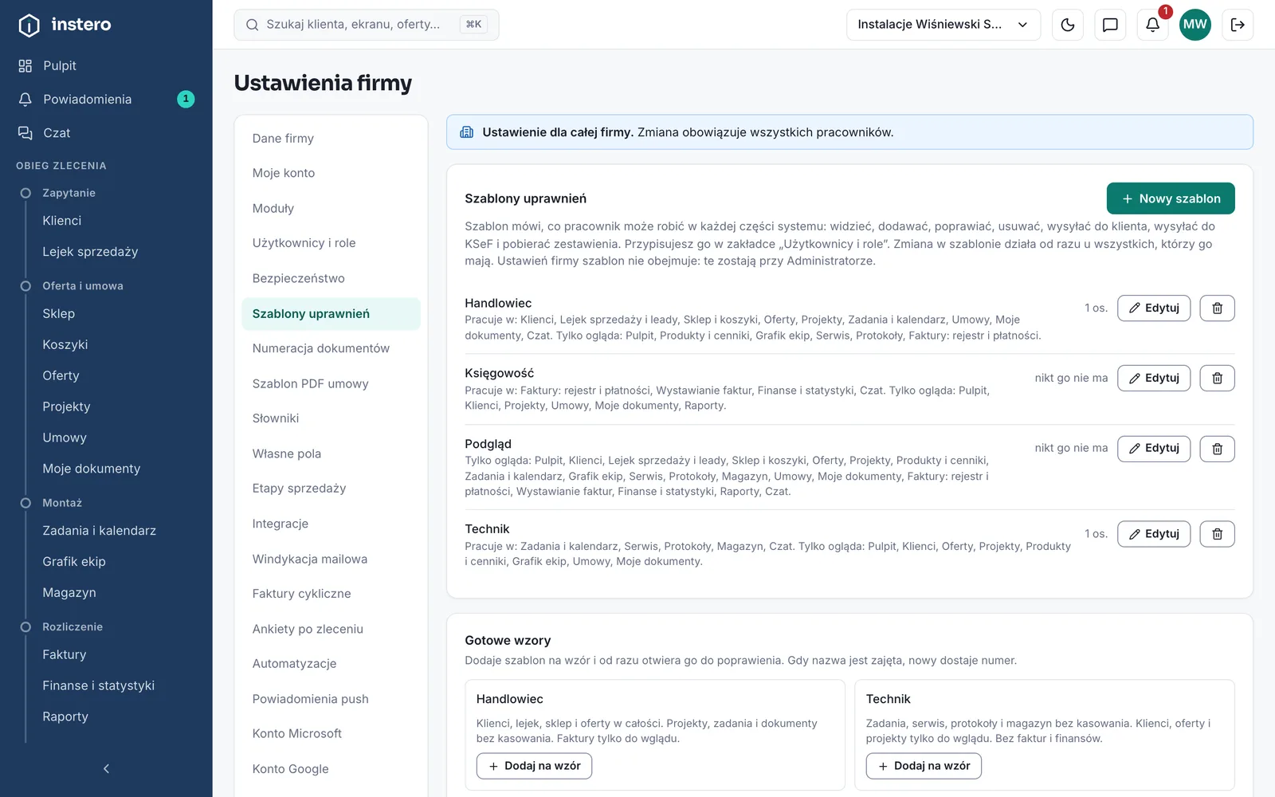Image resolution: width=1275 pixels, height=797 pixels.
Task: Open Automatyzacje settings
Action: [x=331, y=664]
